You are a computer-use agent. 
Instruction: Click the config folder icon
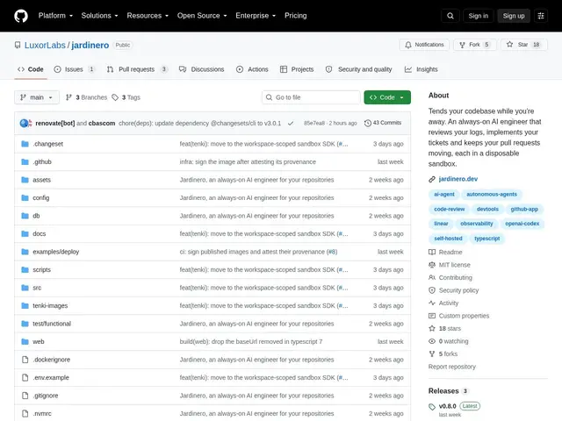[25, 197]
